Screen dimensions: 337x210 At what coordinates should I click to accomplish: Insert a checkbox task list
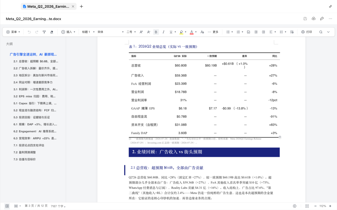(248, 32)
